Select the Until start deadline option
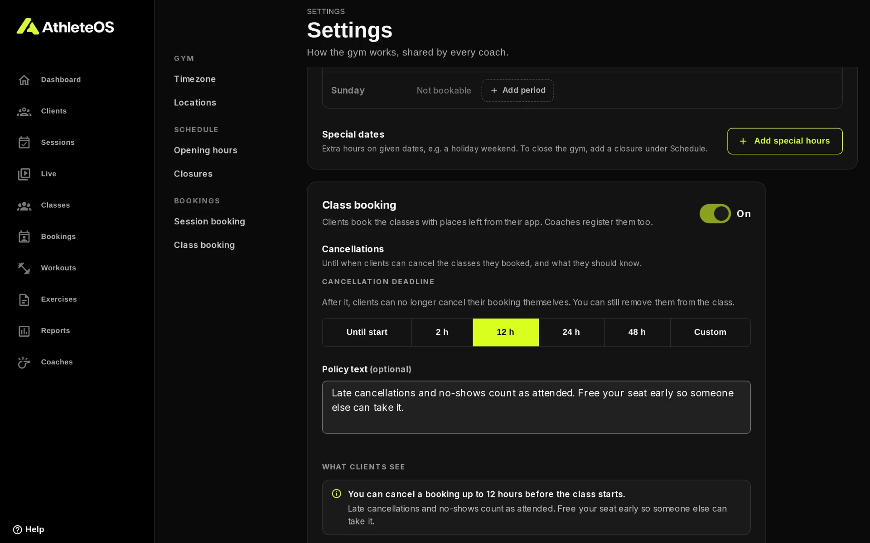This screenshot has width=870, height=543. pos(367,332)
